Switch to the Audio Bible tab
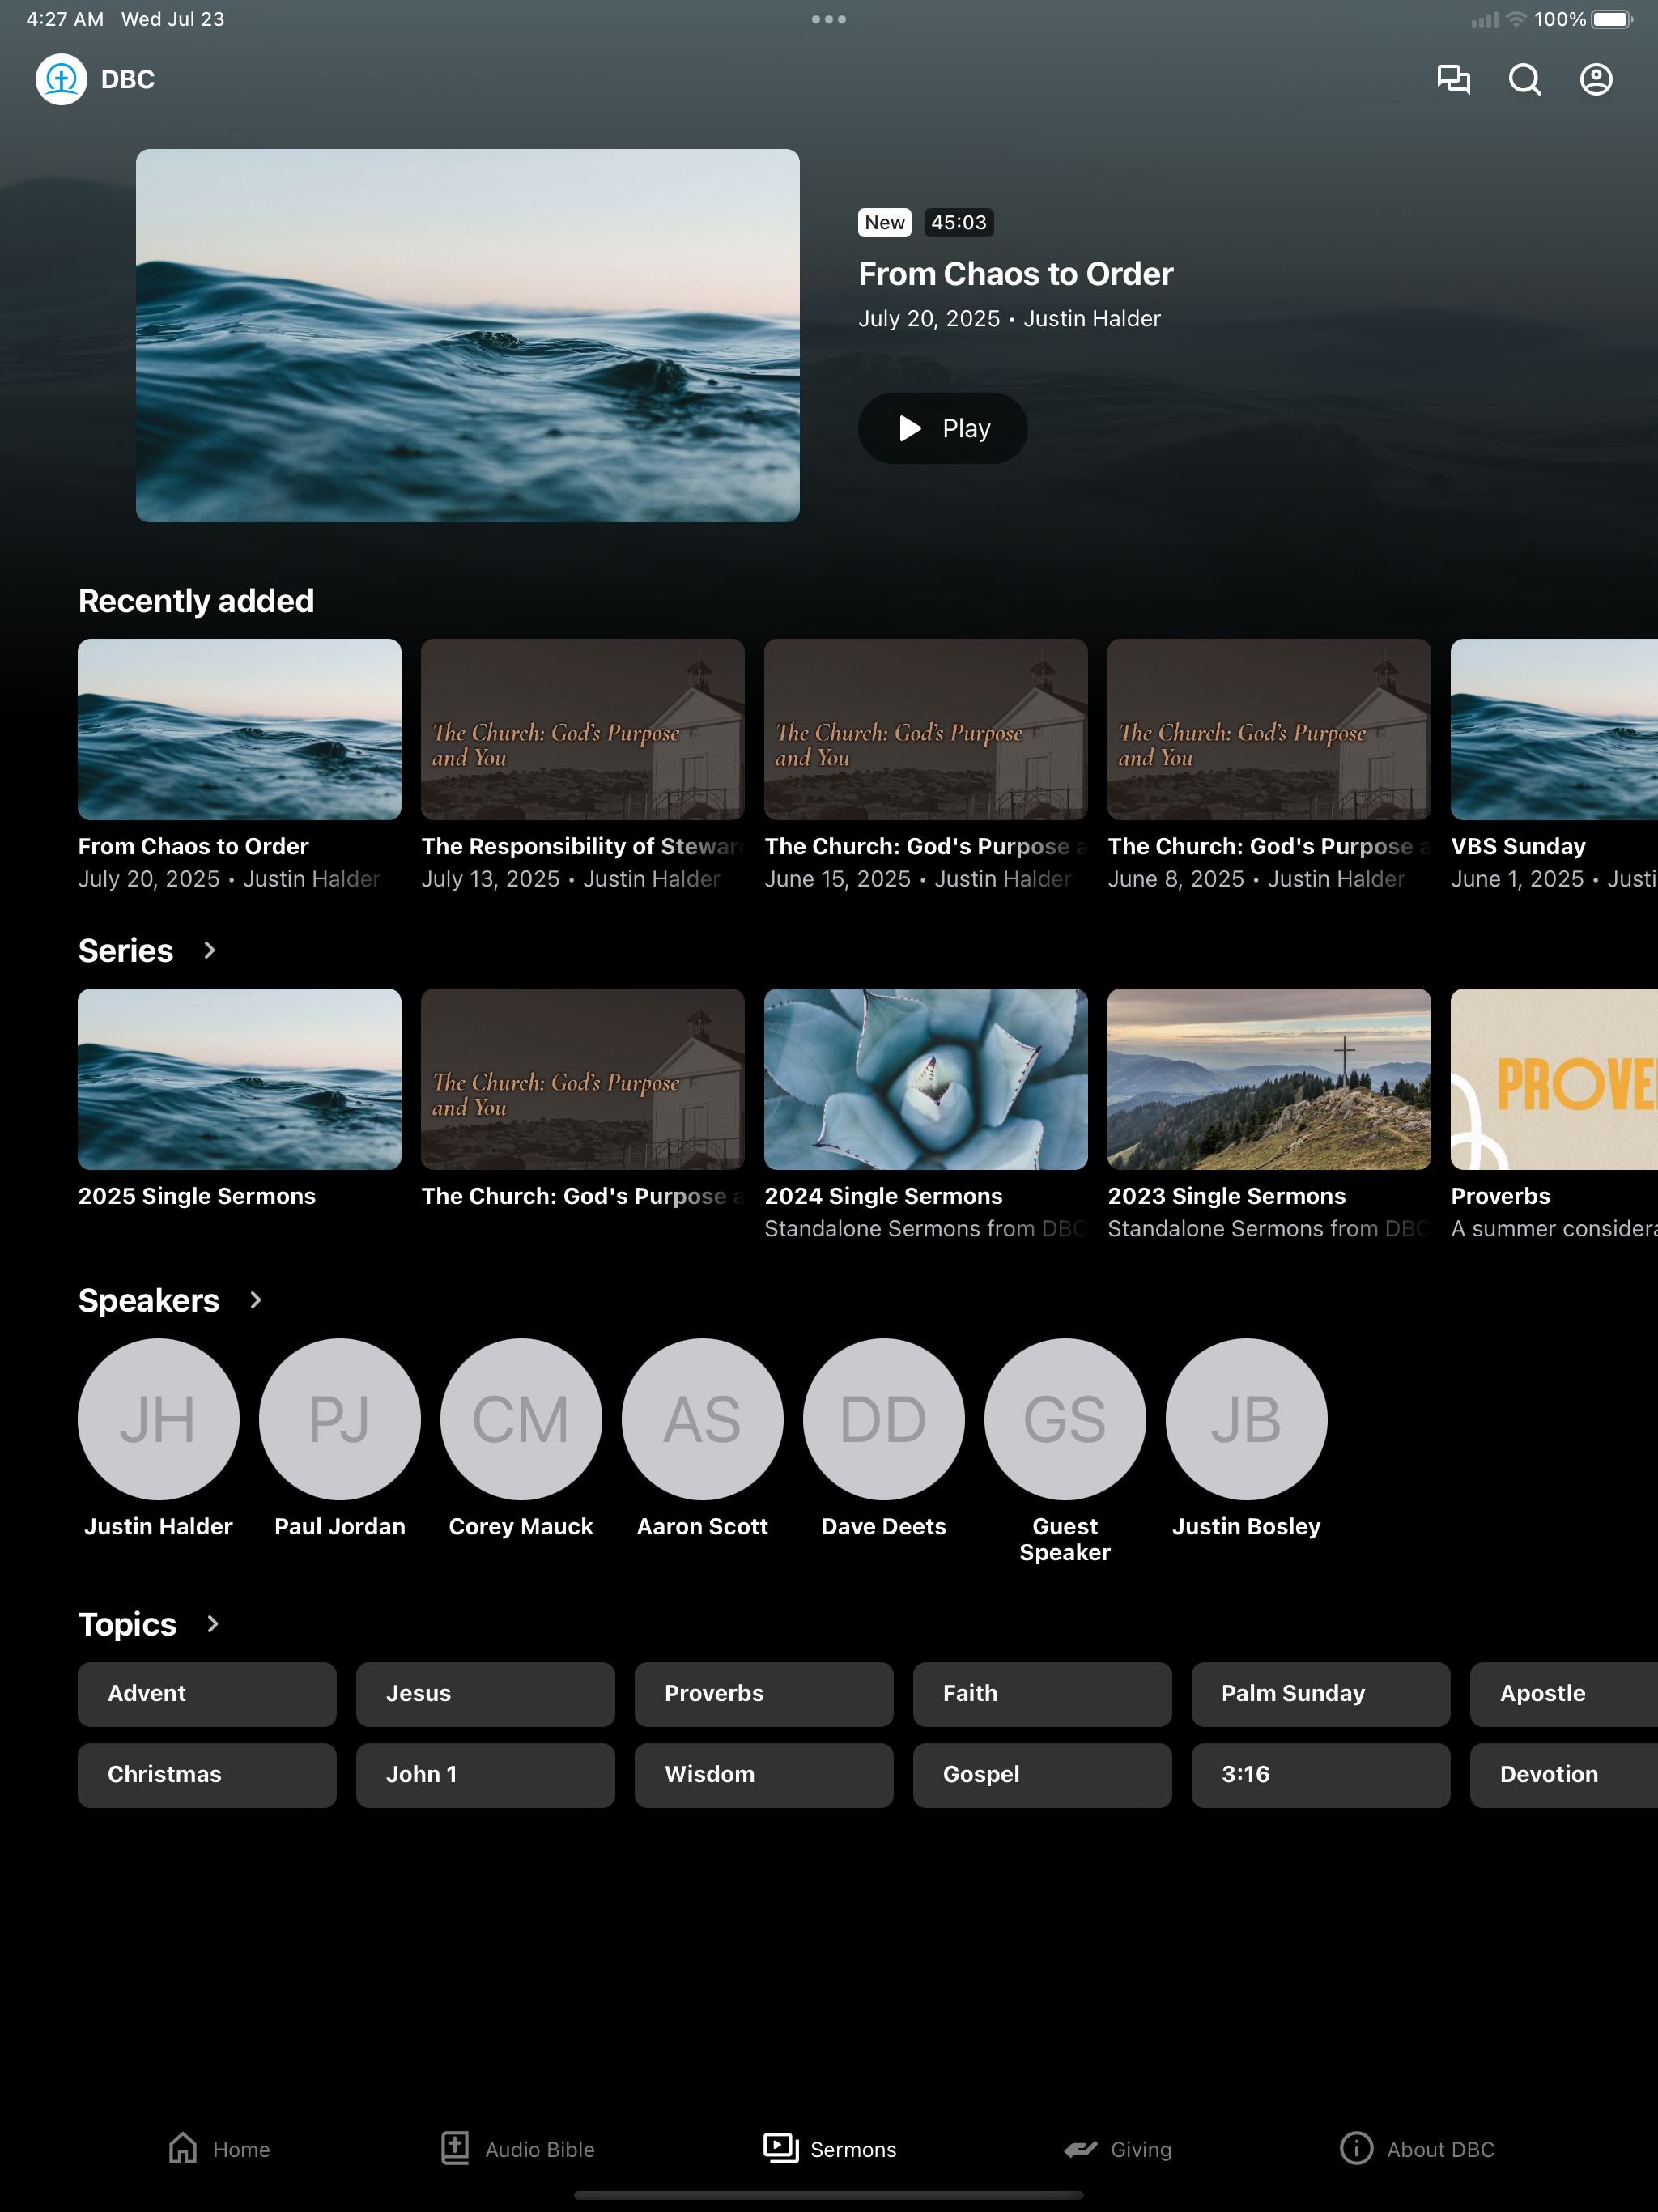Image resolution: width=1658 pixels, height=2212 pixels. 518,2149
